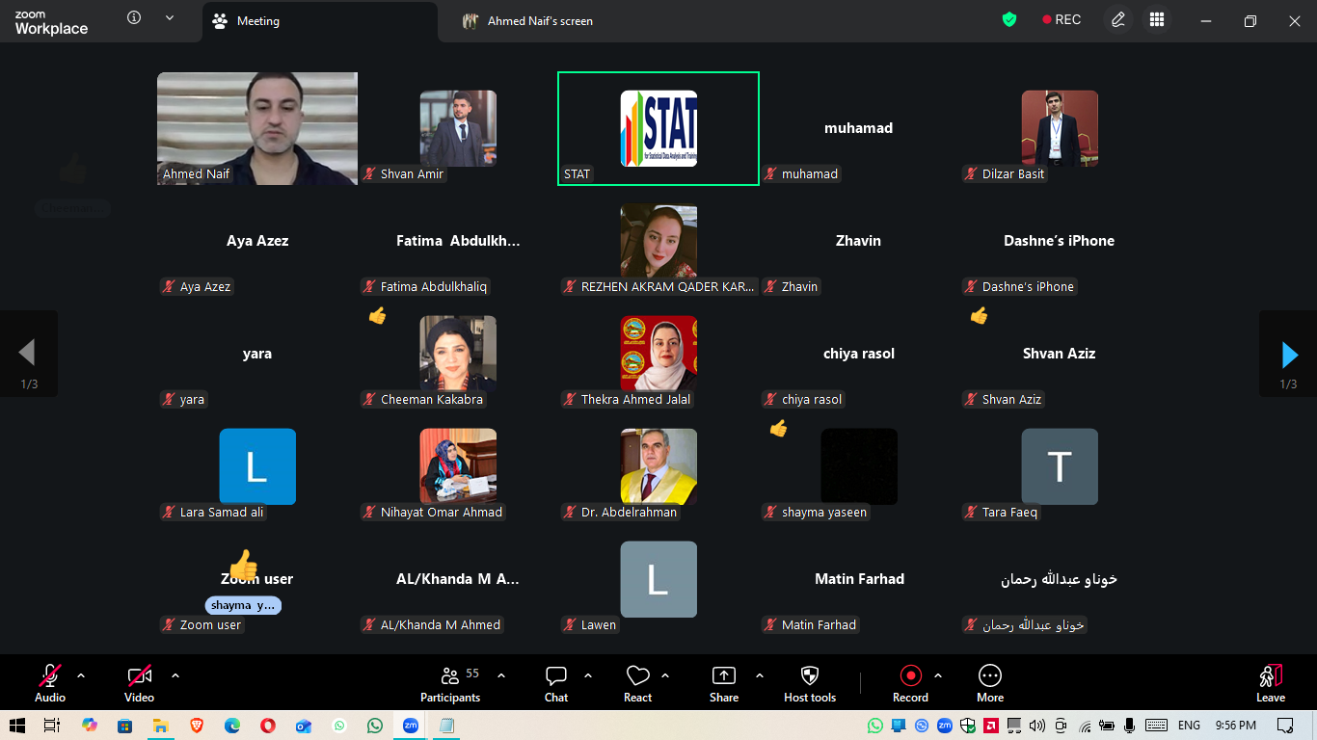The width and height of the screenshot is (1317, 740).
Task: Open the apps grid icon
Action: [1157, 20]
